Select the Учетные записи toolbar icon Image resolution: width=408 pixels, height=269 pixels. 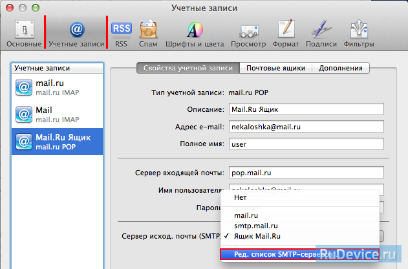pyautogui.click(x=76, y=34)
